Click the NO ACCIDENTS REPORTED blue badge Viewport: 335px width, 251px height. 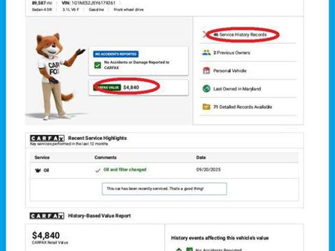[x=116, y=54]
